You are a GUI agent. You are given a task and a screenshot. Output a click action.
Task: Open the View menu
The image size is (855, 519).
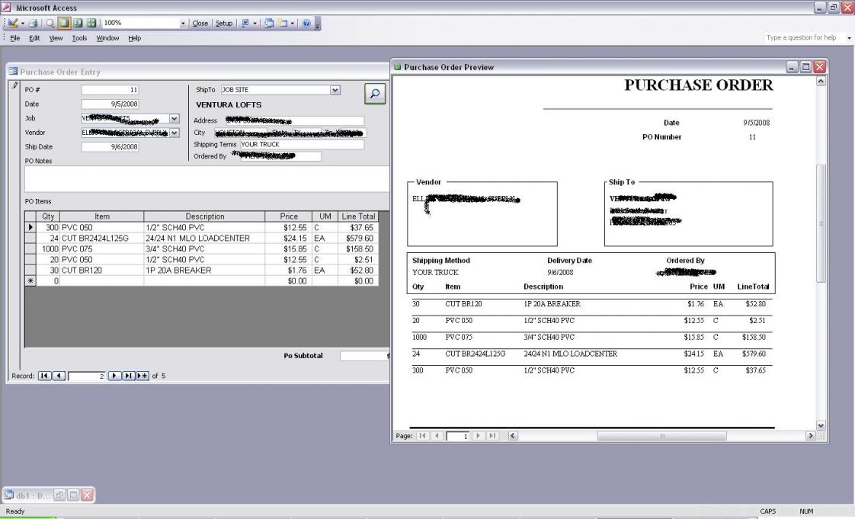click(x=56, y=37)
